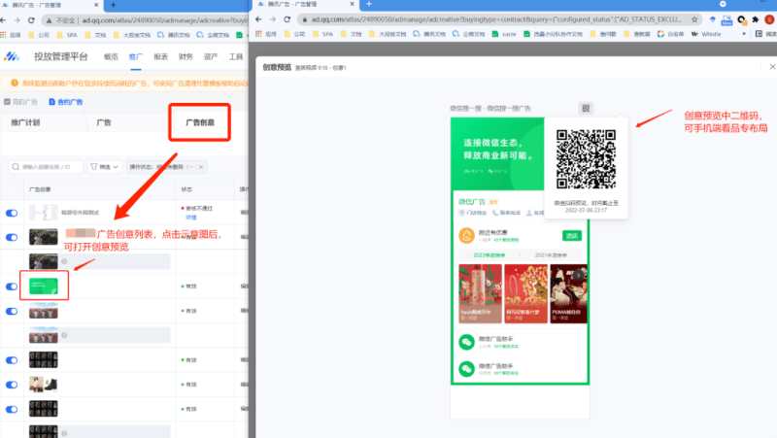Open the 财务 nav item
The width and height of the screenshot is (777, 438).
tap(186, 57)
